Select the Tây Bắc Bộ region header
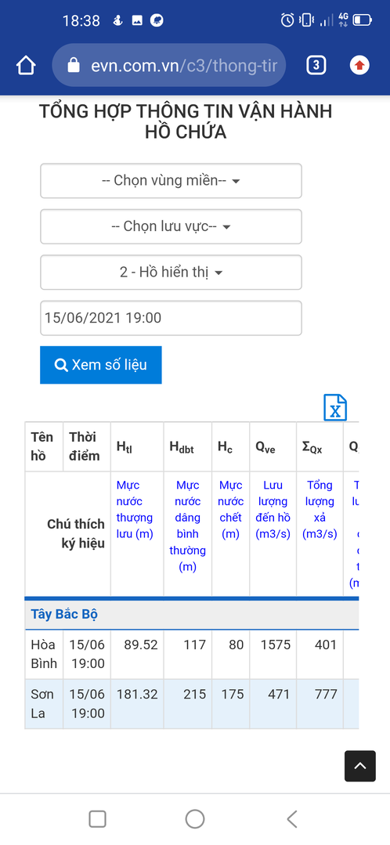The width and height of the screenshot is (390, 845). (64, 614)
